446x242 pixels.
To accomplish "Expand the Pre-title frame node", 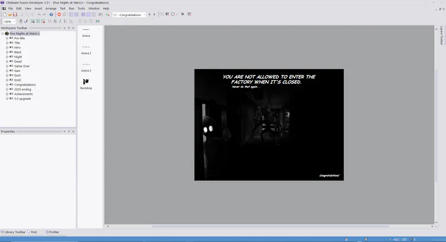I will pyautogui.click(x=7, y=38).
